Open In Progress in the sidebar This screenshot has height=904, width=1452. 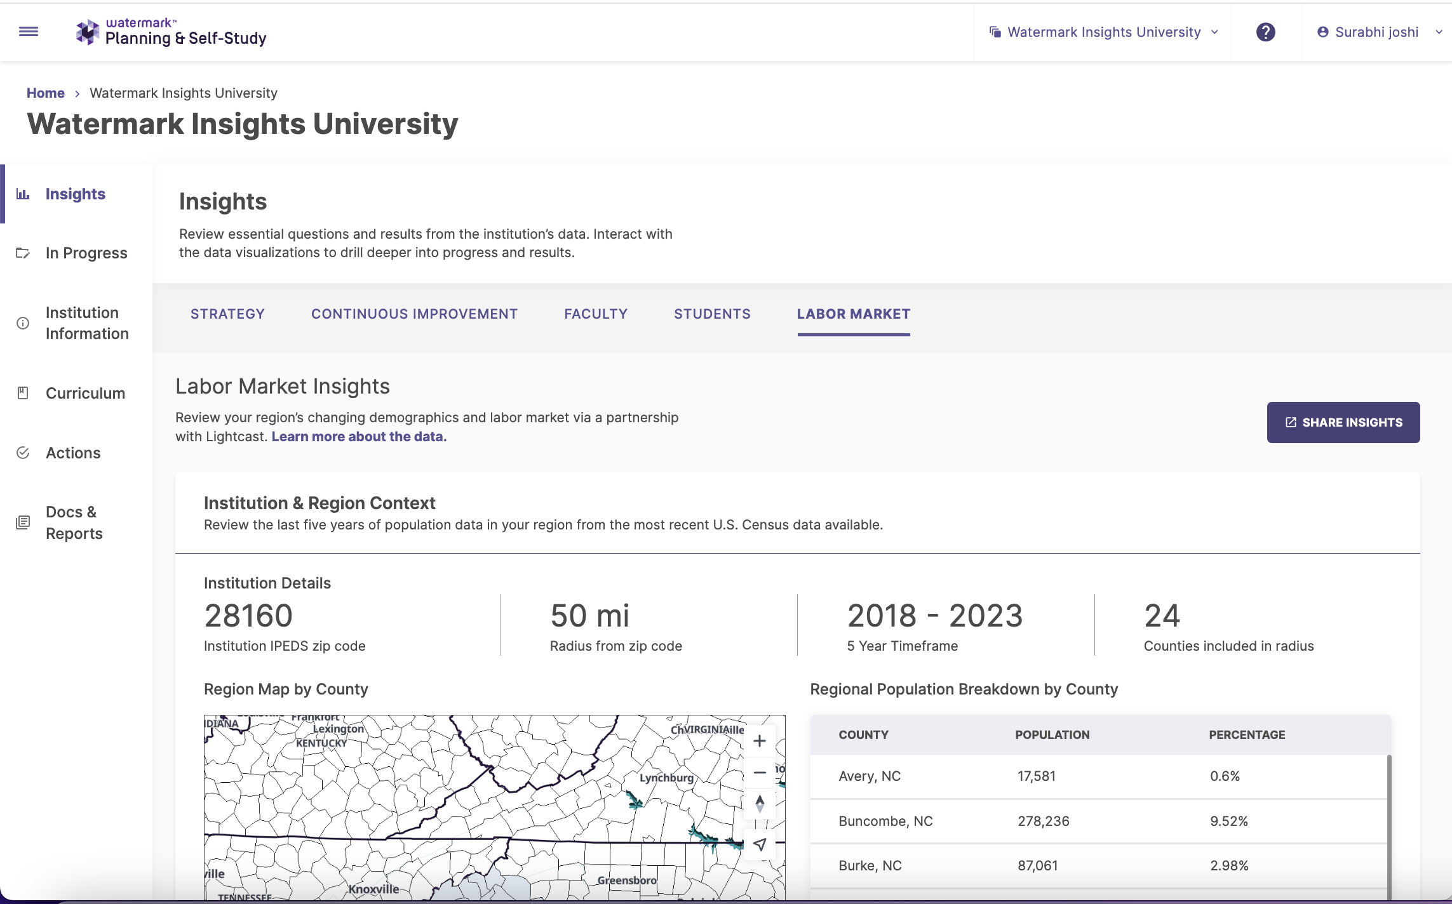coord(76,253)
